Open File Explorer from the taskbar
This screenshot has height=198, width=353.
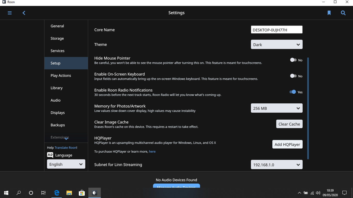69,193
